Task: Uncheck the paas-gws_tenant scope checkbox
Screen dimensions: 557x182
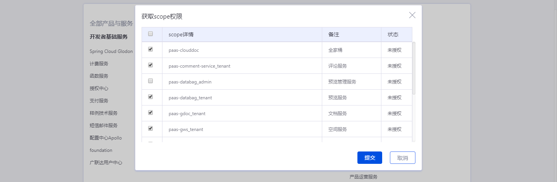Action: point(150,129)
